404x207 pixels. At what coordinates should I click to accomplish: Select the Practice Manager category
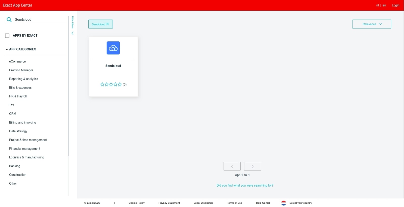pos(21,70)
